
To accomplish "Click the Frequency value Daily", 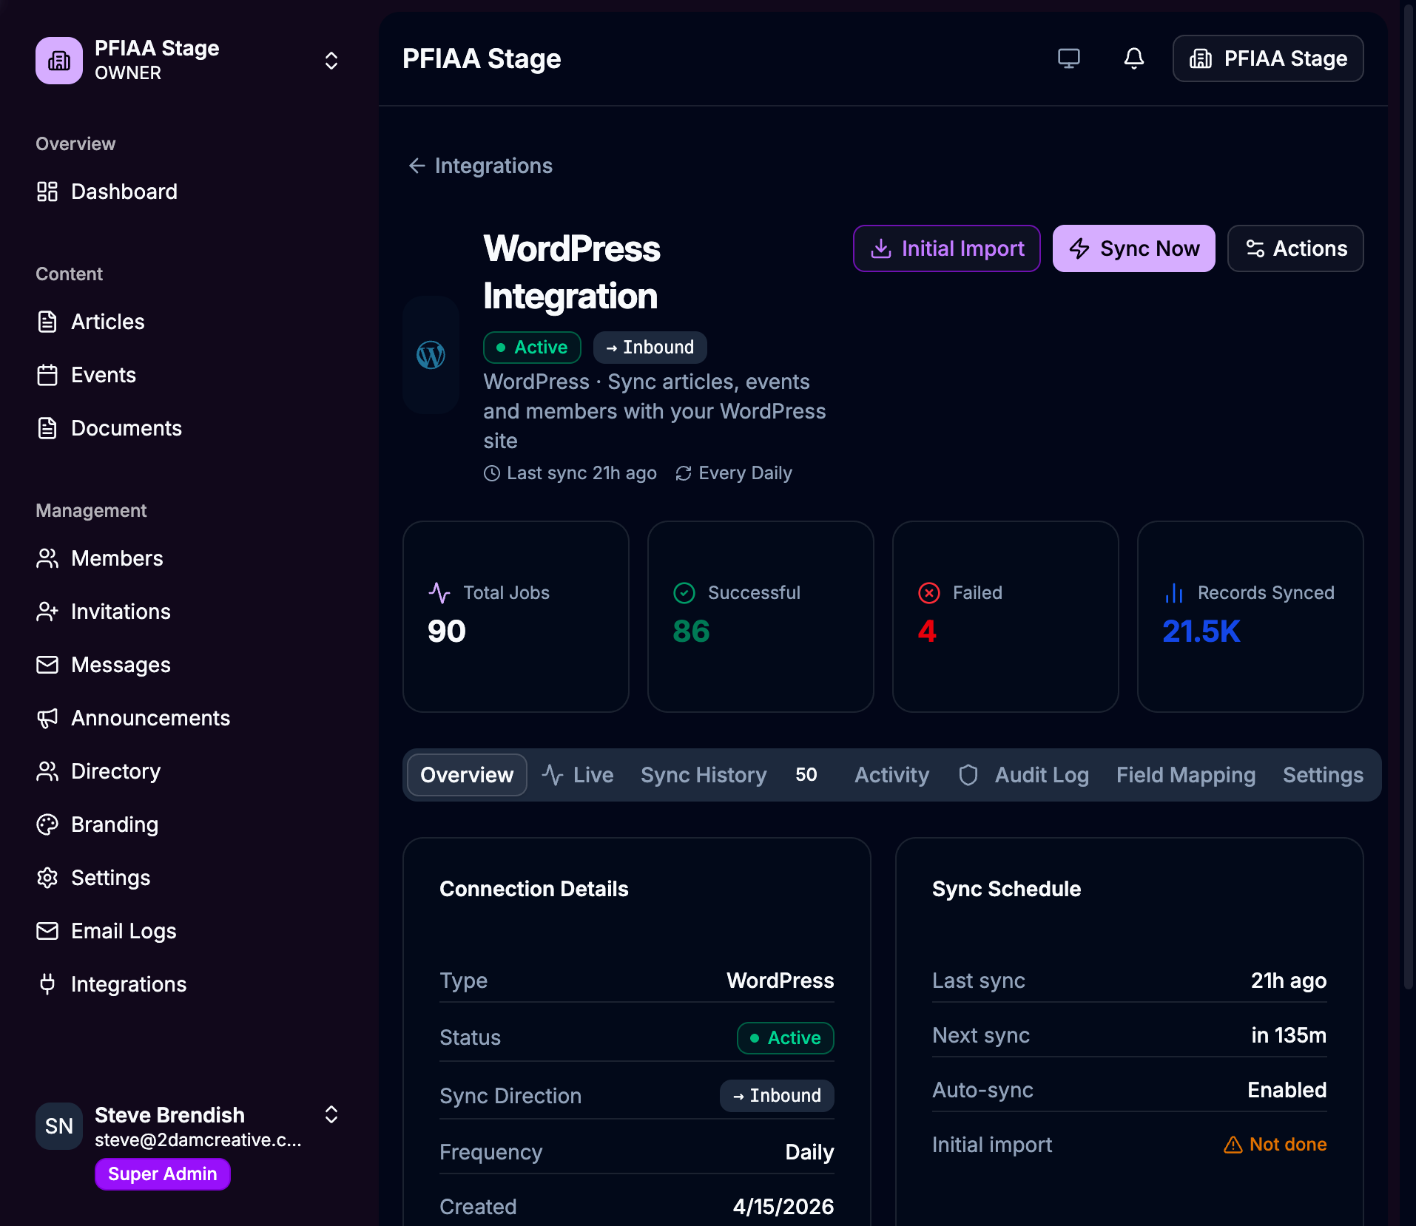I will (x=809, y=1152).
